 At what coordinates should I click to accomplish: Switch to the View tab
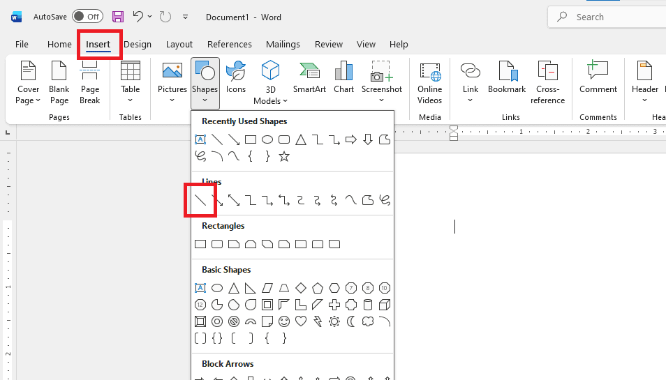click(x=366, y=44)
